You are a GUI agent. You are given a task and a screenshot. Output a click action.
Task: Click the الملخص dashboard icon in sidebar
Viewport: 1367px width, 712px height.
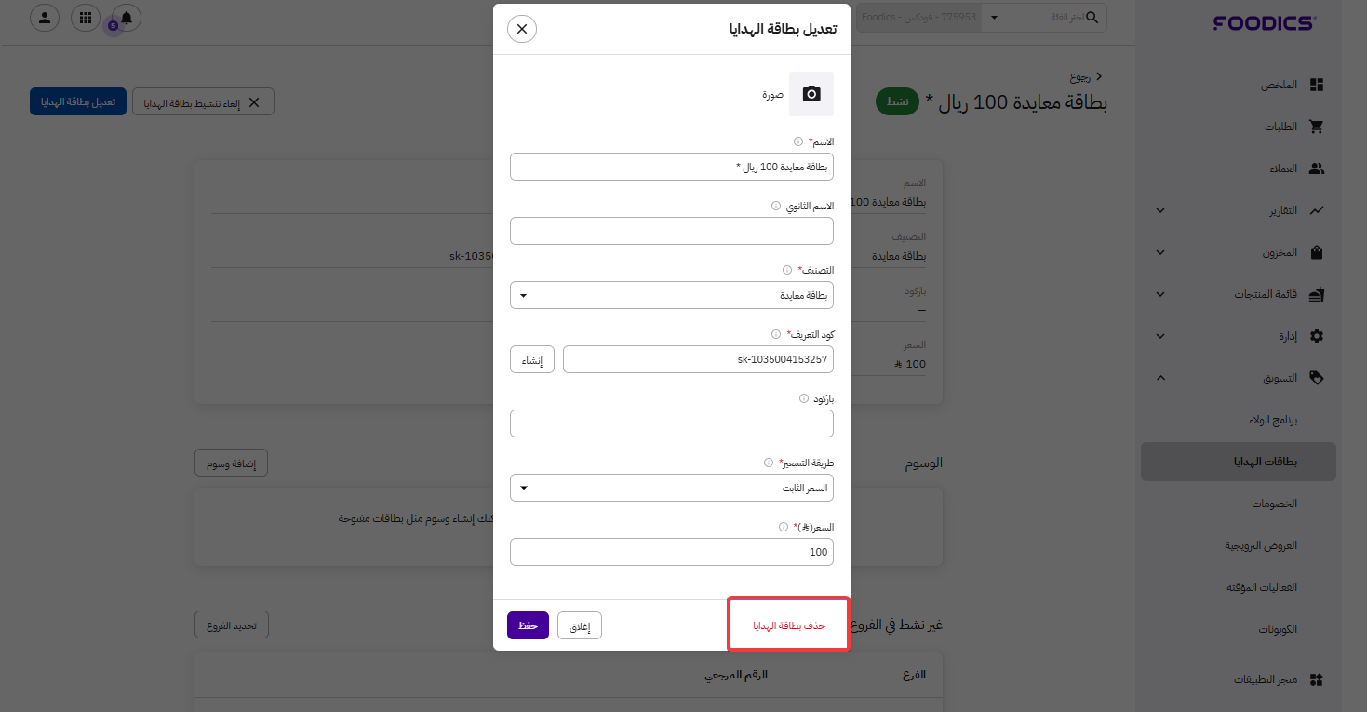pyautogui.click(x=1316, y=85)
